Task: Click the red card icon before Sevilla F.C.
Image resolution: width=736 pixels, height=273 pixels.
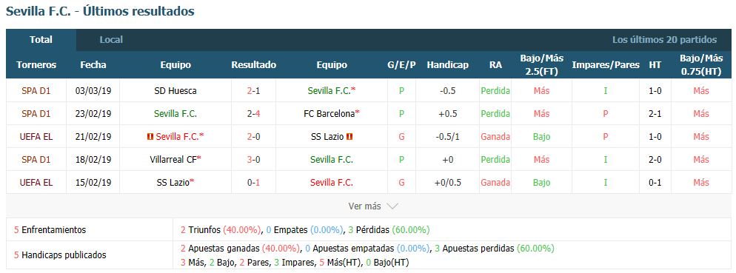Action: [150, 136]
